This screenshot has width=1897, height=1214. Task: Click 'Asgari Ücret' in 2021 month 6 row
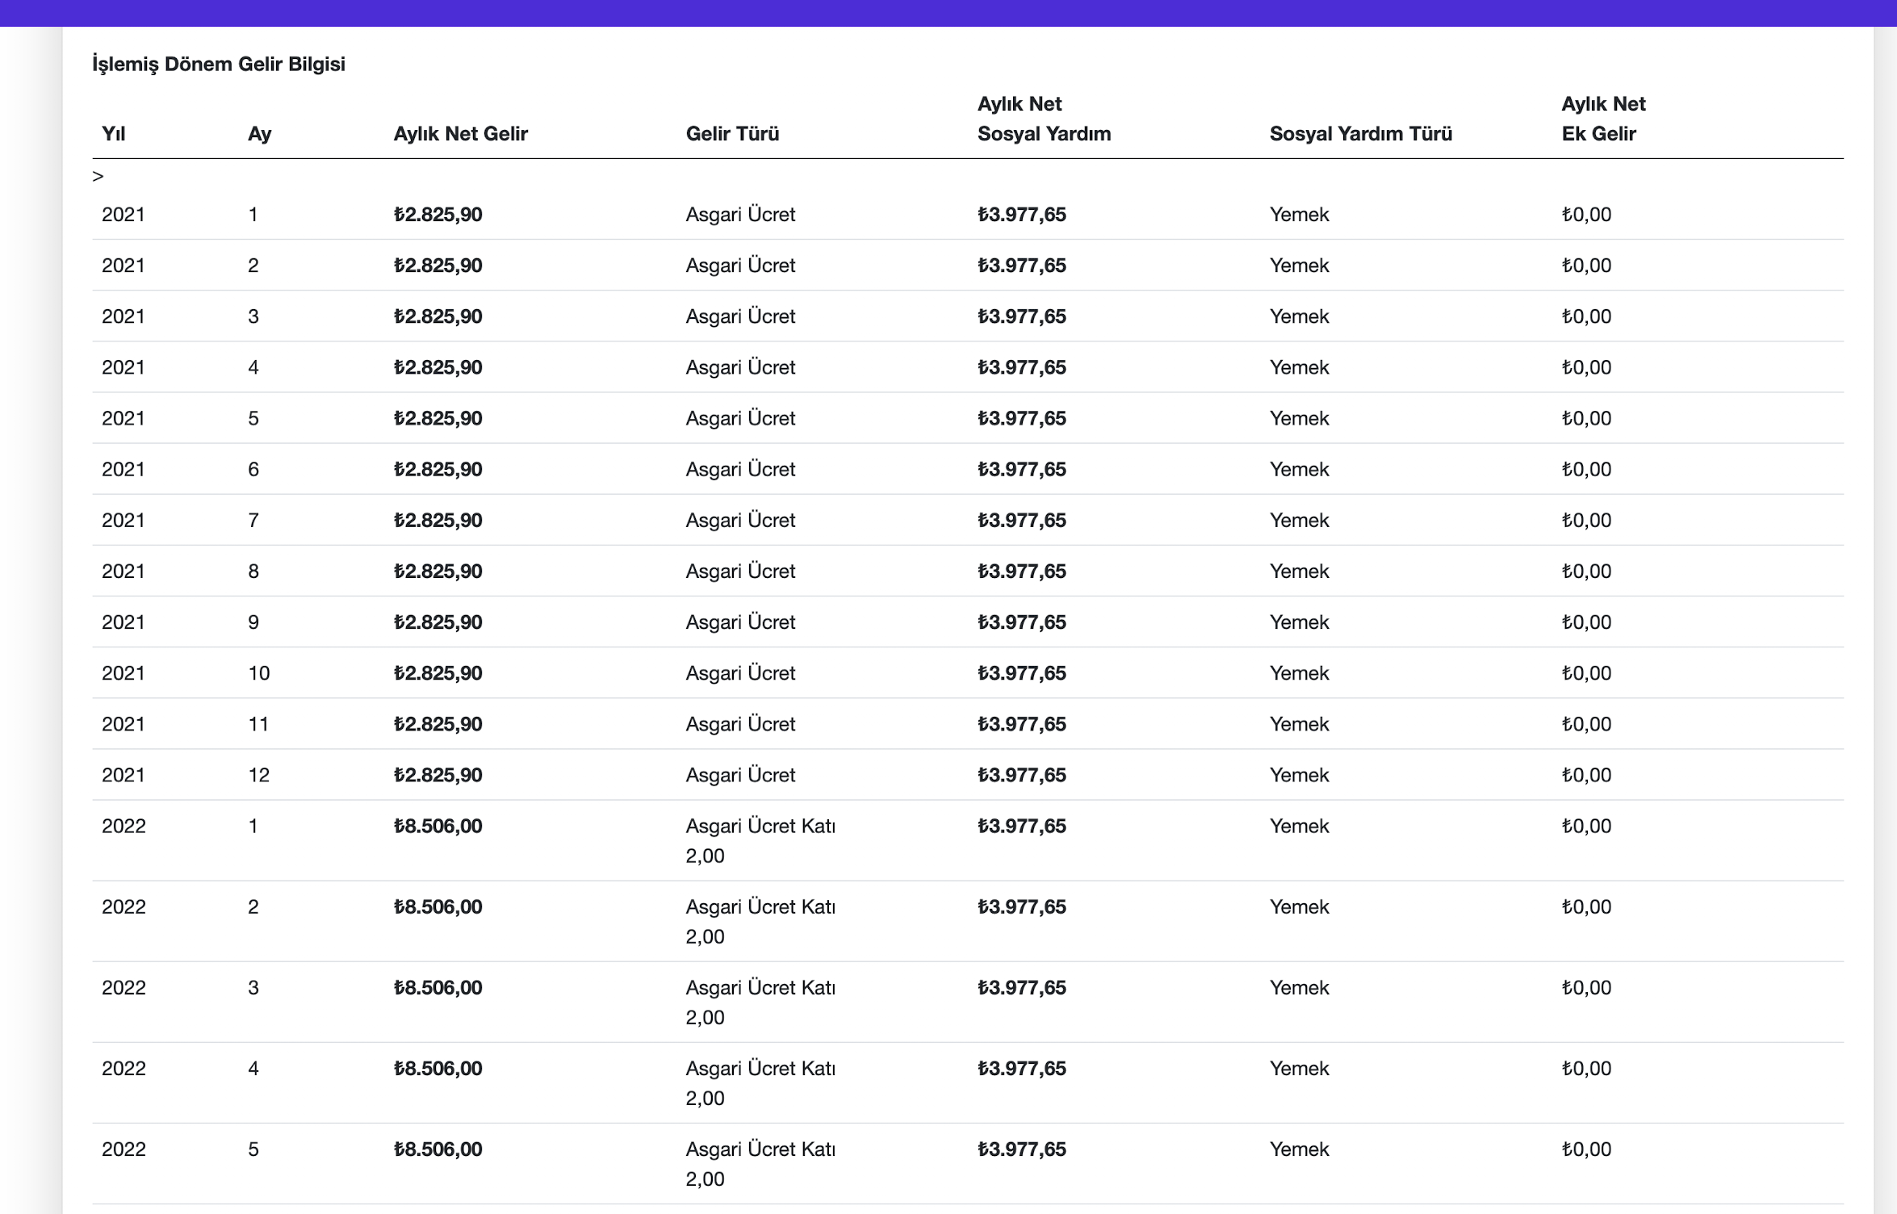pyautogui.click(x=740, y=470)
